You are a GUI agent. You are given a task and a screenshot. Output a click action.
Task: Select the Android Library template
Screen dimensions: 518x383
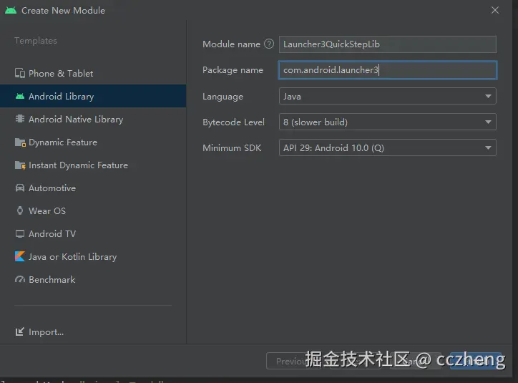[x=93, y=96]
